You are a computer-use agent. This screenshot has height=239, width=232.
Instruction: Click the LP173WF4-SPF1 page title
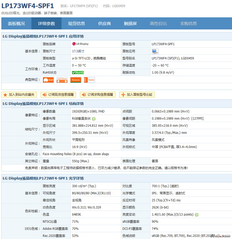coord(28,6)
